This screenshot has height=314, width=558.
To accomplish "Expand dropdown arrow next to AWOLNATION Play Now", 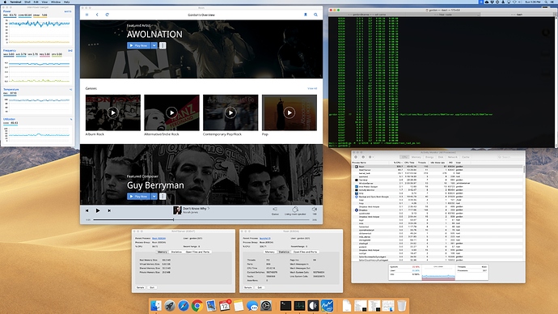I will pos(154,45).
